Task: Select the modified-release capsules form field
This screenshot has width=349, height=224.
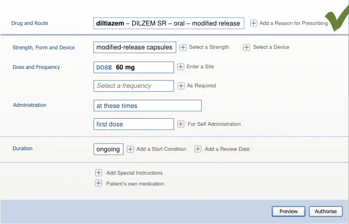Action: pyautogui.click(x=134, y=47)
